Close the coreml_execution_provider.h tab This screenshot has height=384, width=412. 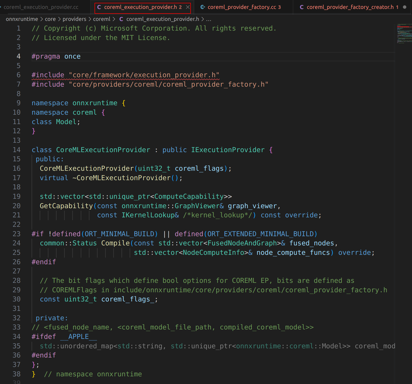[x=188, y=7]
